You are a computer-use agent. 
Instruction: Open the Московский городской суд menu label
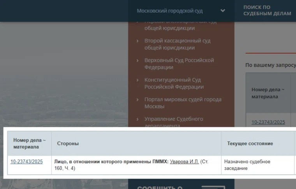click(x=169, y=11)
